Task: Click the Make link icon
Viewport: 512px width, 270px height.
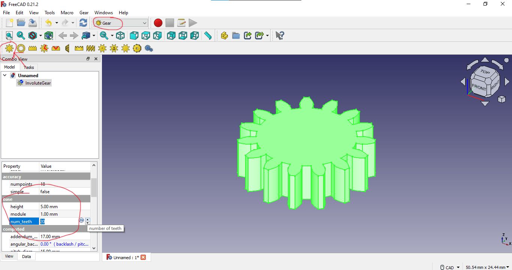Action: pos(247,36)
